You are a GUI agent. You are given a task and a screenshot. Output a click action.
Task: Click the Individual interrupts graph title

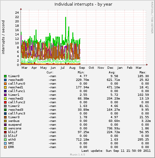click(83, 4)
